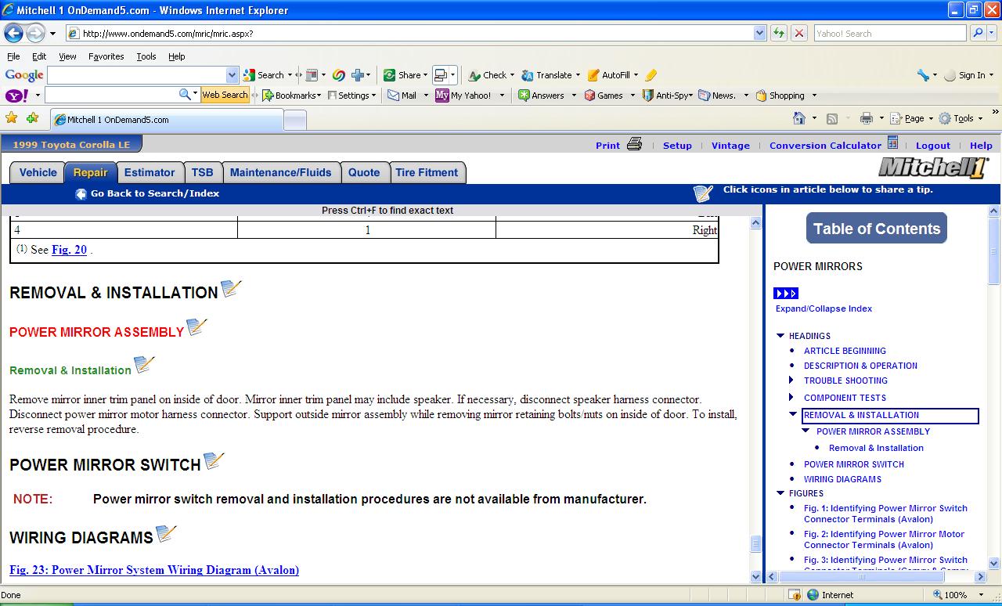Click the Add to Favorites icon
Viewport: 1002px width, 606px height.
pos(32,118)
